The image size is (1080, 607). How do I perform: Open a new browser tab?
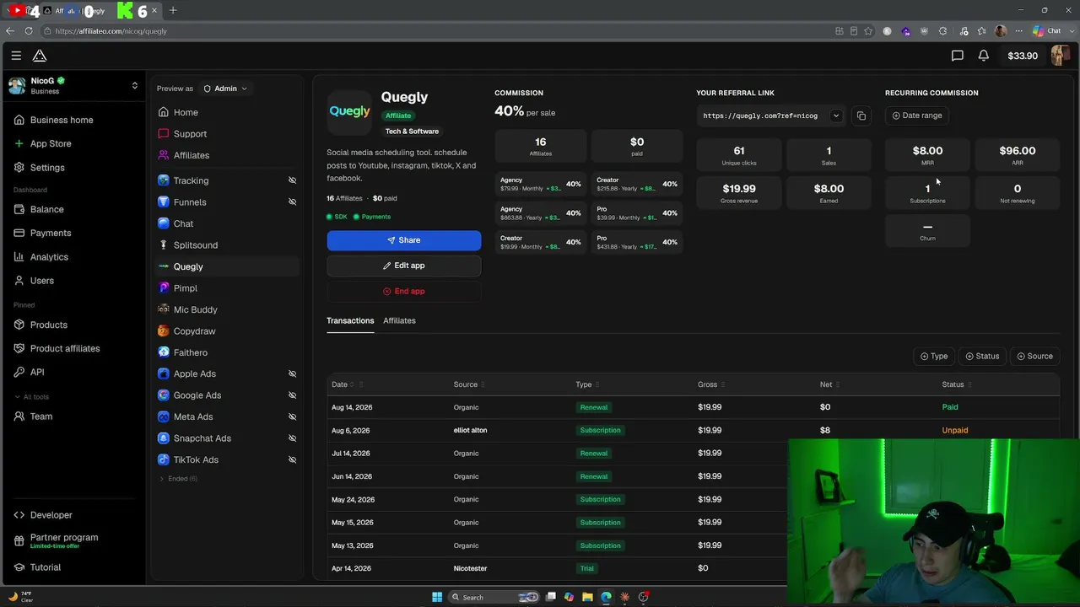tap(173, 10)
